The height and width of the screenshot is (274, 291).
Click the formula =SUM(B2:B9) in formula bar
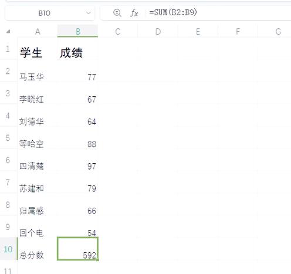pos(173,12)
